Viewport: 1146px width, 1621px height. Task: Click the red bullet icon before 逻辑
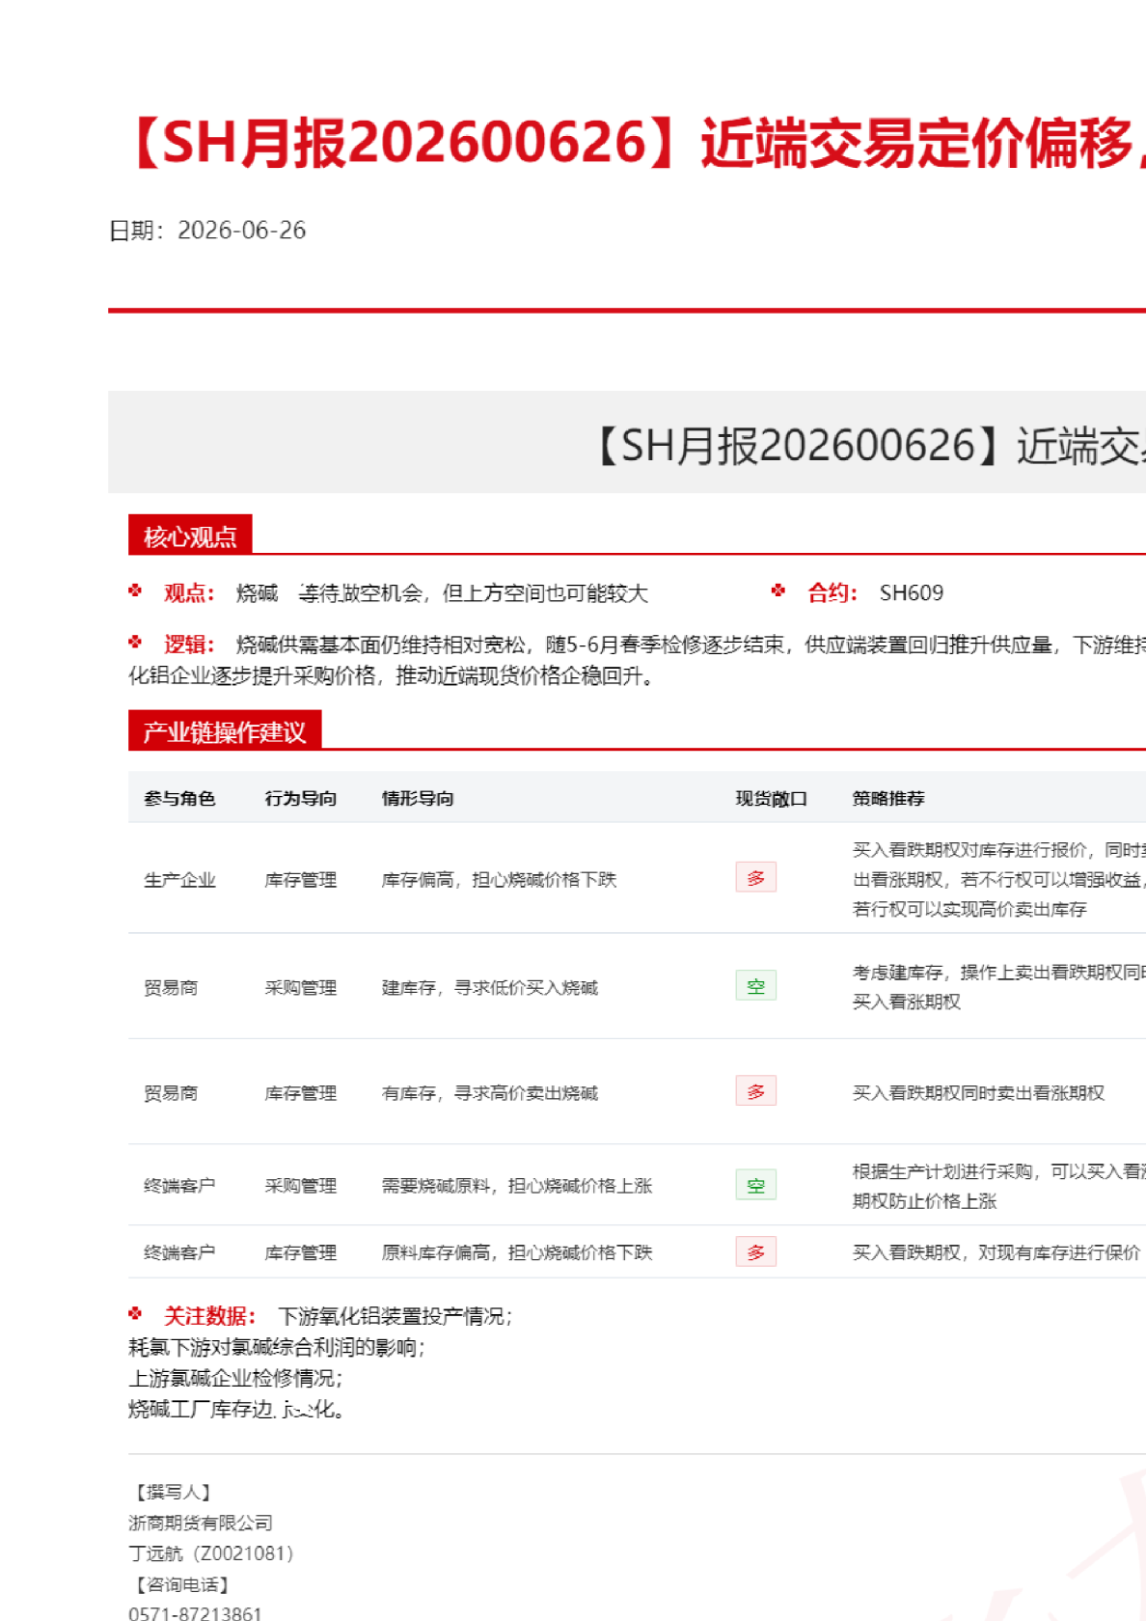[x=135, y=643]
